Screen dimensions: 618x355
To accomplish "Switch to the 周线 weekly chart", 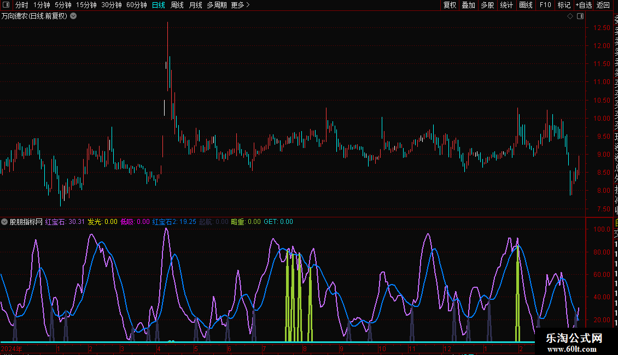I will pos(177,5).
